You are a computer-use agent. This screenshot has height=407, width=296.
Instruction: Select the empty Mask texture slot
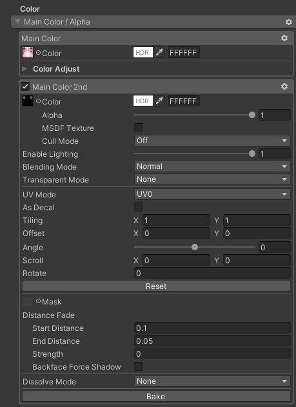[x=28, y=301]
